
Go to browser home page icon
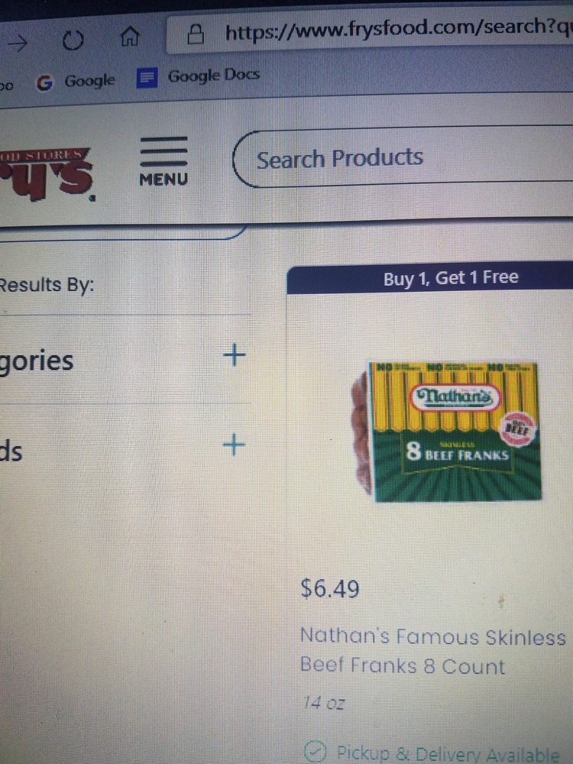pyautogui.click(x=130, y=37)
